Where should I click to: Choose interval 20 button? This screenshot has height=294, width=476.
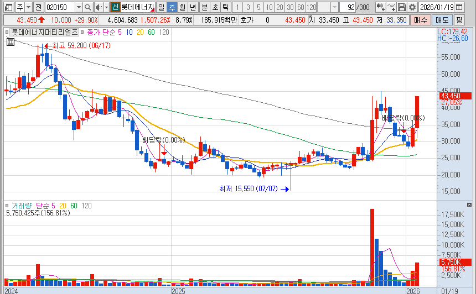click(x=280, y=7)
